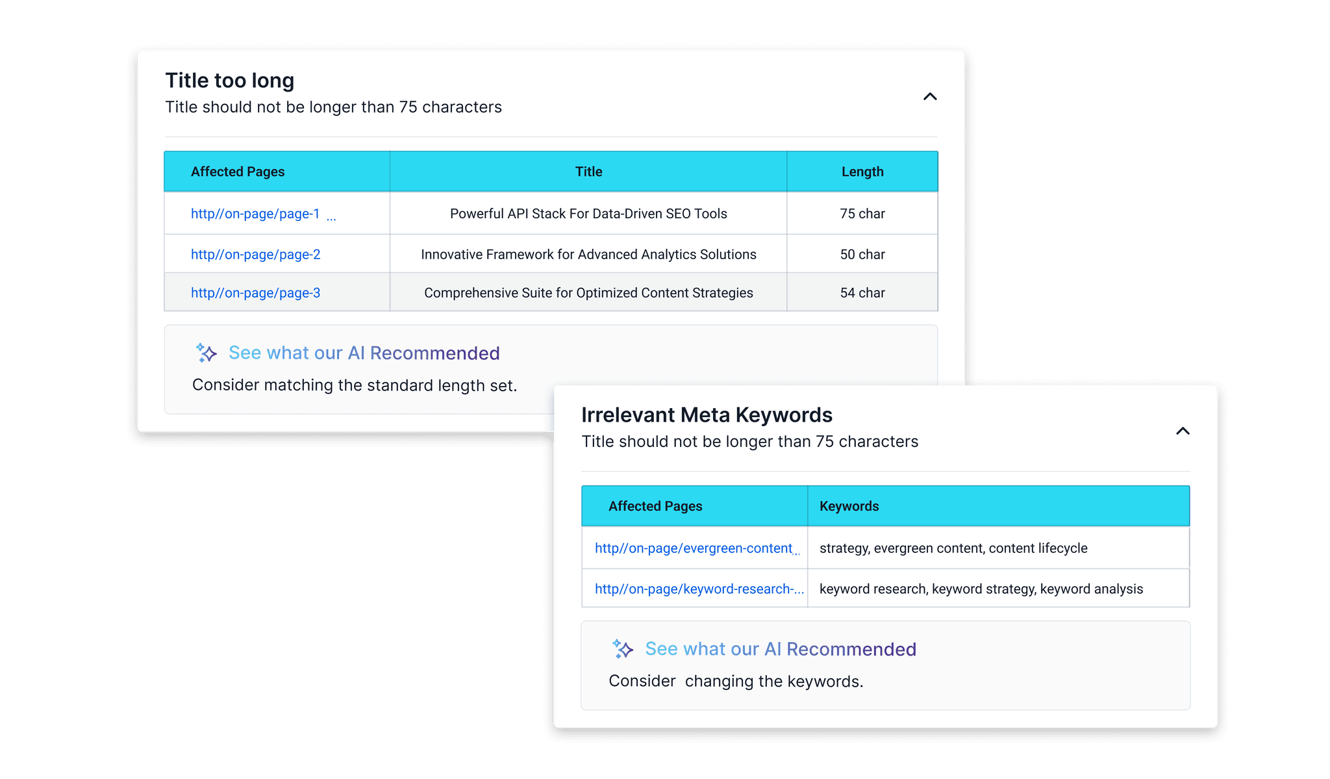Open AI recommendation in Title too long card
The image size is (1330, 779).
click(364, 353)
